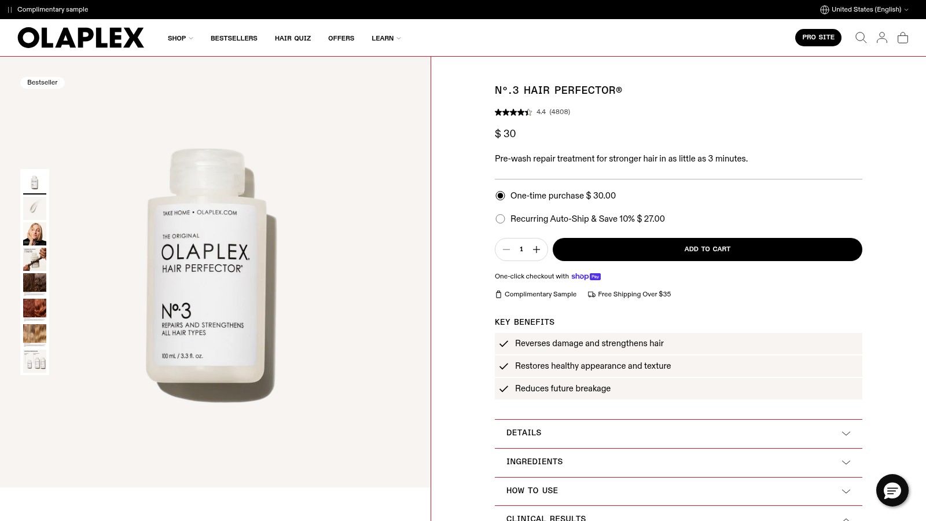Screen dimensions: 926x521
Task: Go to Bestsellers page
Action: click(234, 38)
